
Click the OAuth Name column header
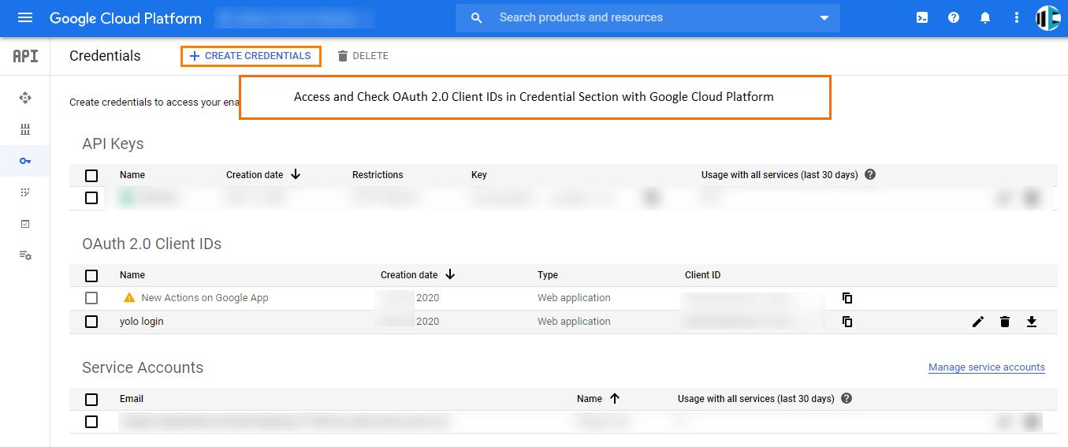[x=132, y=275]
